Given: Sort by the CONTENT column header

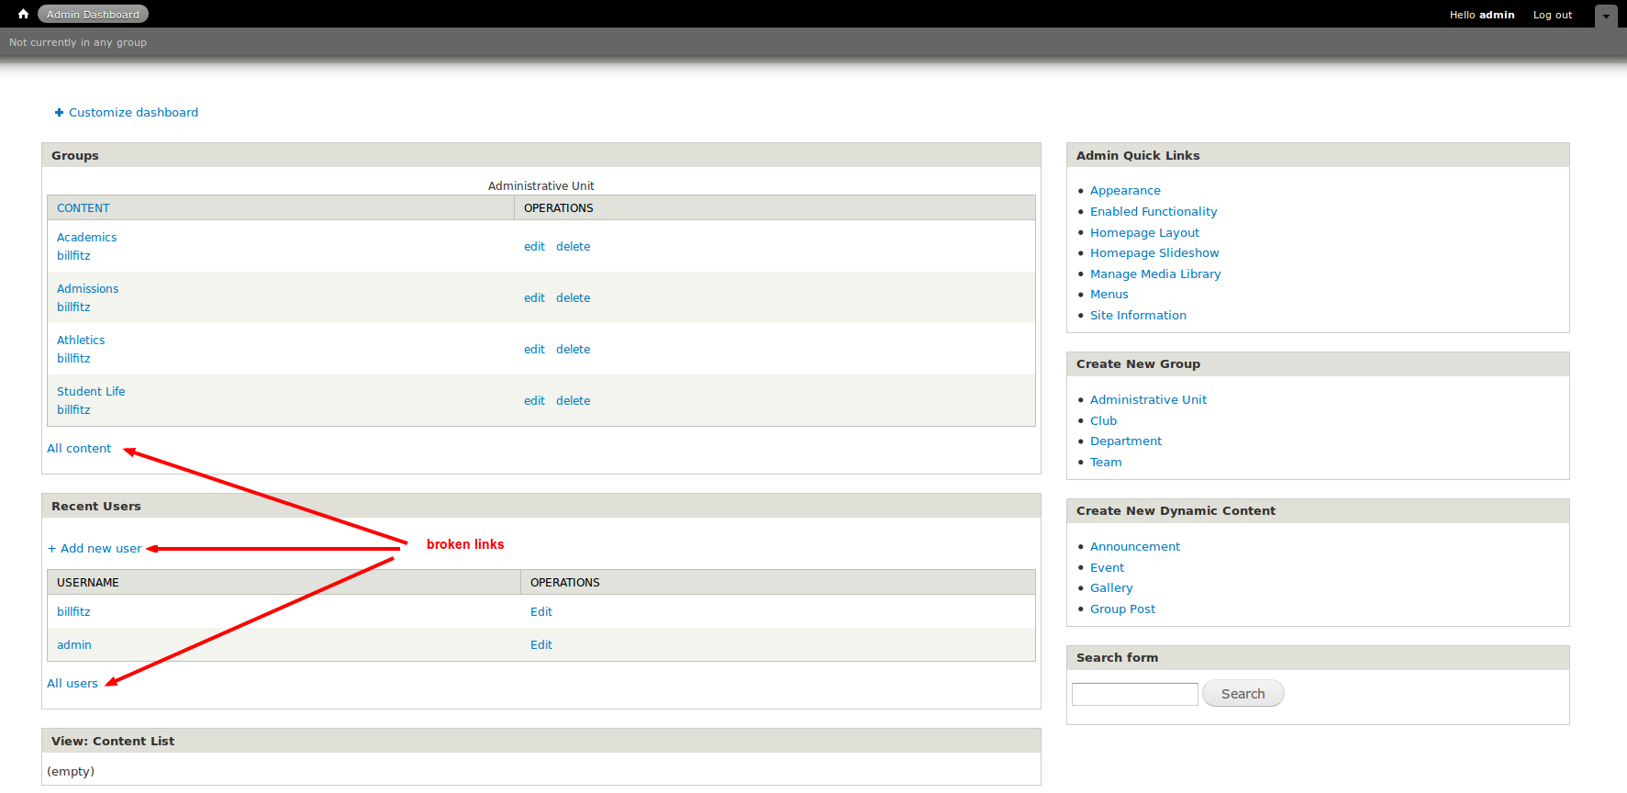Looking at the screenshot, I should coord(83,208).
